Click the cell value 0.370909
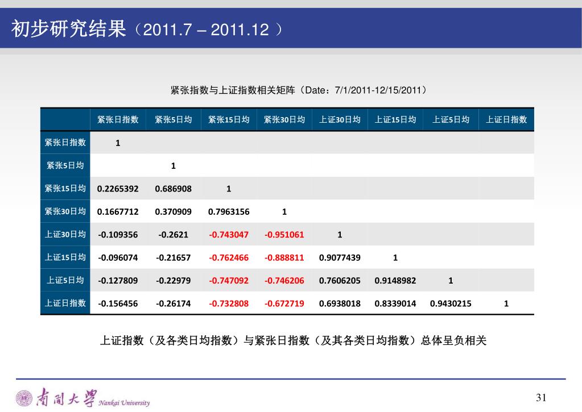582x412 pixels. click(x=174, y=212)
